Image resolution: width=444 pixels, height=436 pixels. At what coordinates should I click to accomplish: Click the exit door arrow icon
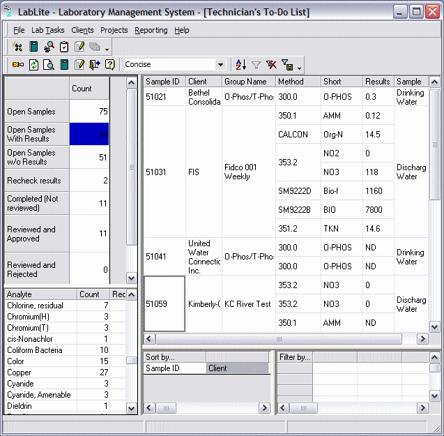pos(95,65)
